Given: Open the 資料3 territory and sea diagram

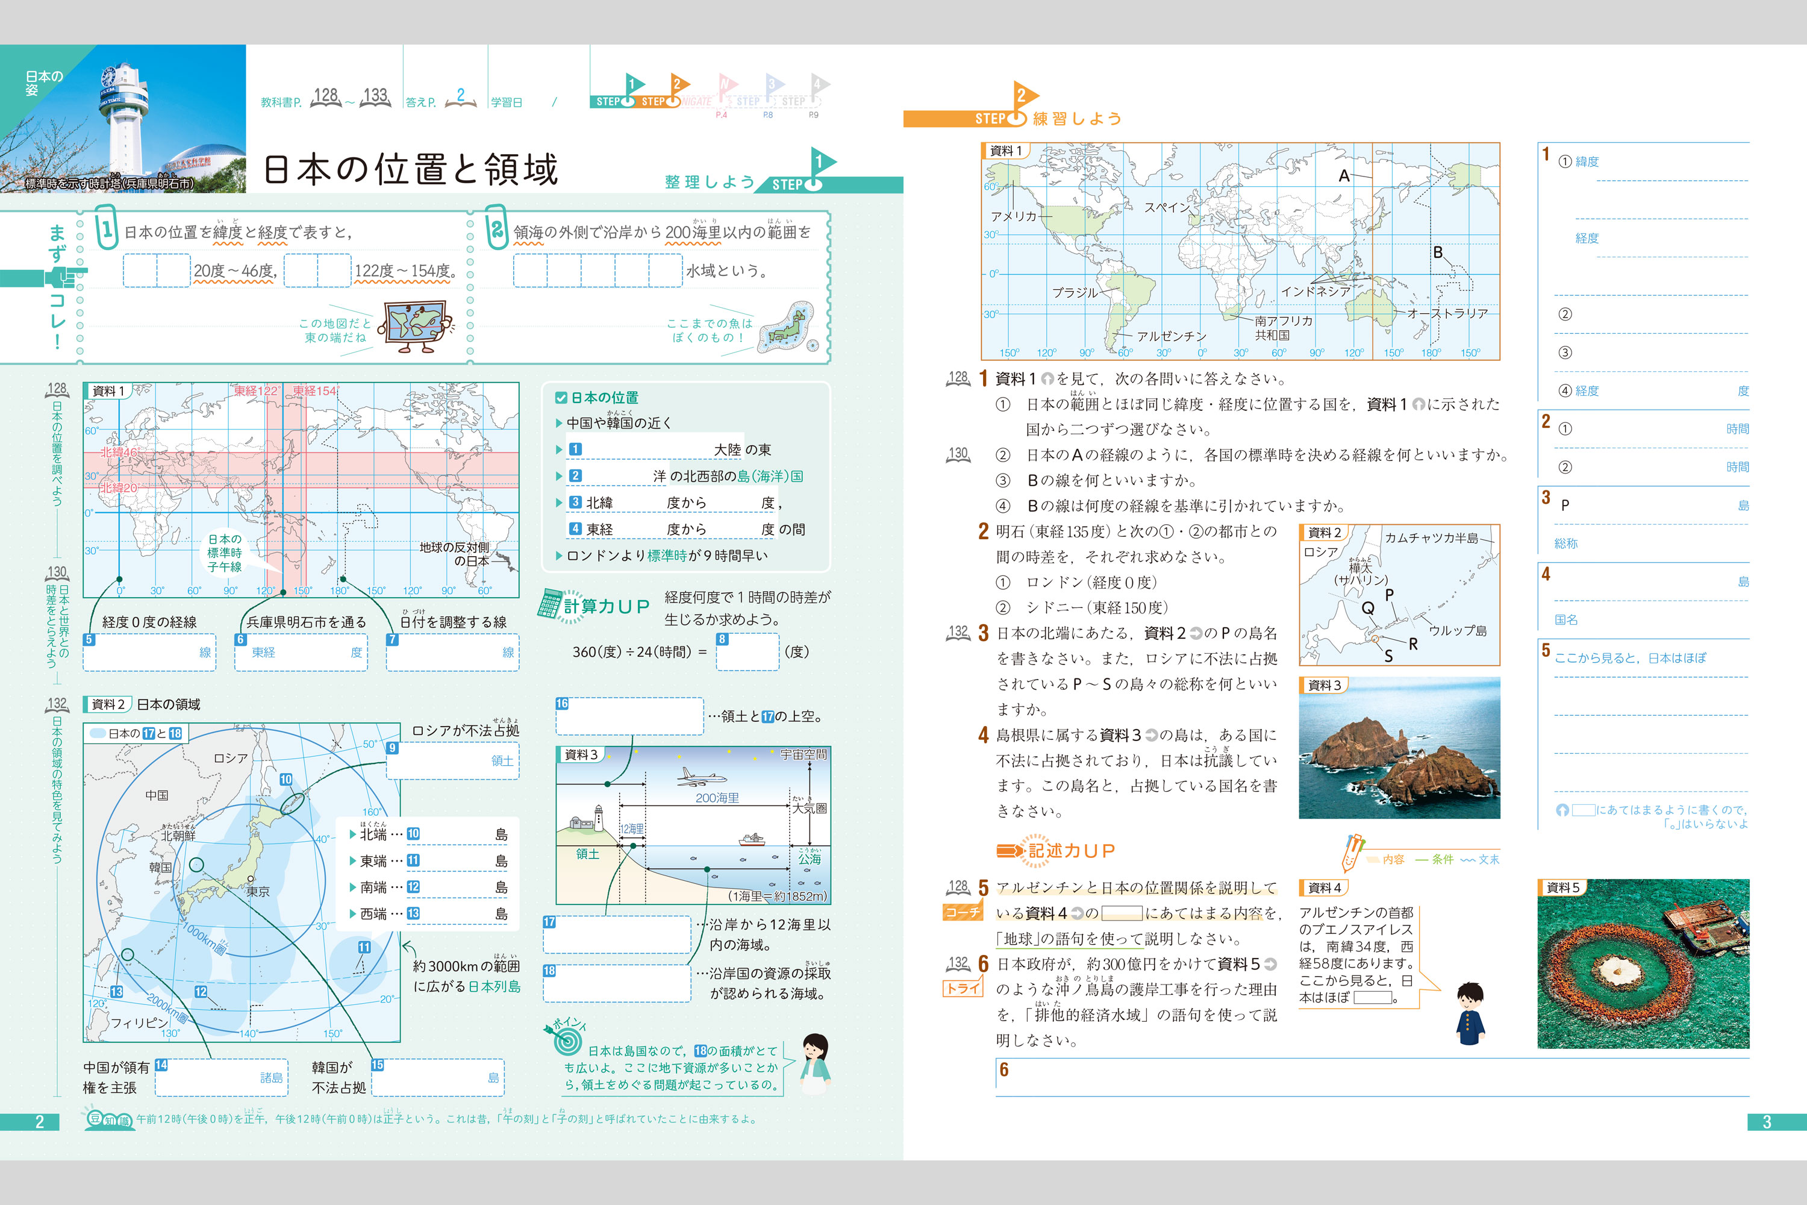Looking at the screenshot, I should [x=693, y=825].
